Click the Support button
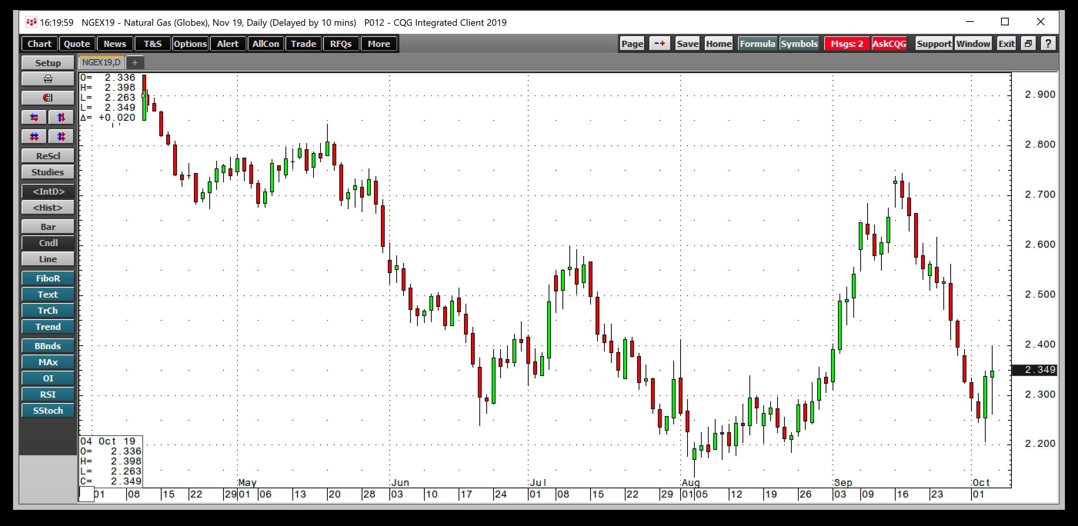The height and width of the screenshot is (526, 1078). [x=934, y=43]
